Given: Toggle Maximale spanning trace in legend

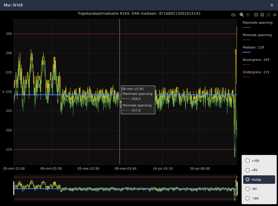Looking at the screenshot, I should 257,23.
